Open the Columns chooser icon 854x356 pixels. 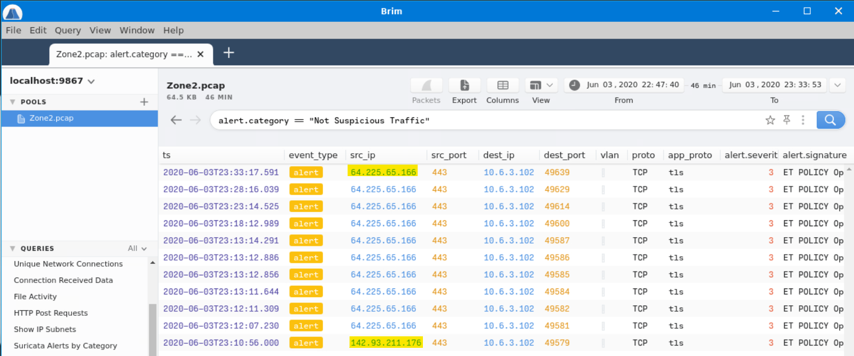click(x=503, y=85)
